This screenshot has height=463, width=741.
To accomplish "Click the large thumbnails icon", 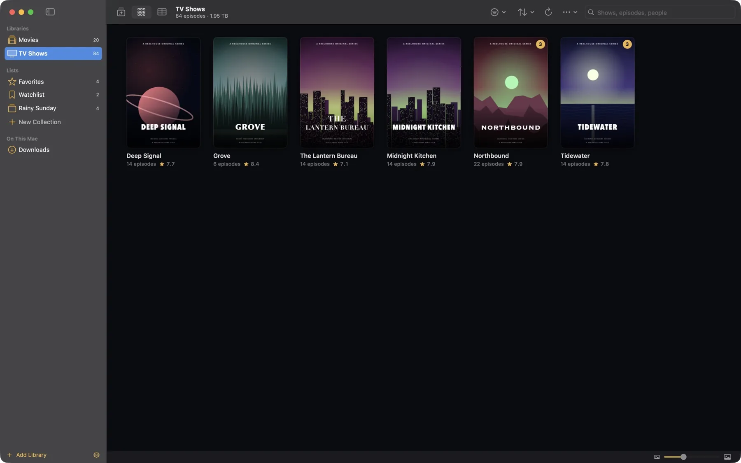I will pos(727,457).
